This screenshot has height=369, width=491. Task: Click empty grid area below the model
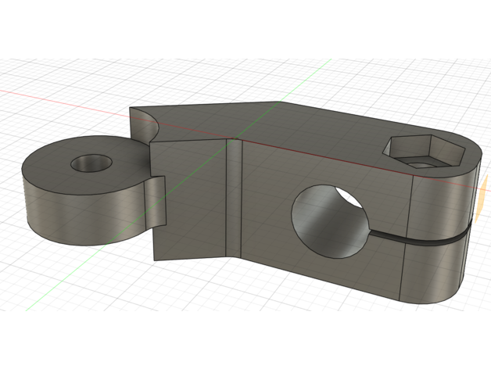tap(235, 328)
